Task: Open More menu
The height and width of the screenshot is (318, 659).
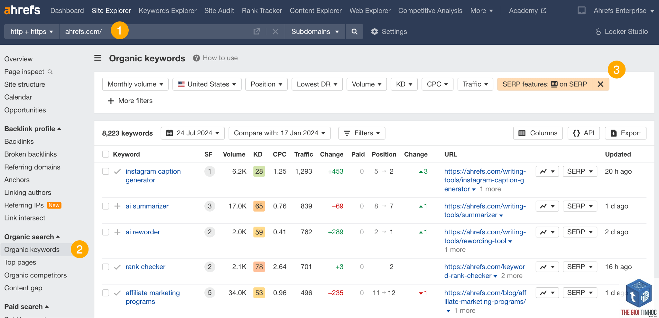Action: click(x=481, y=11)
